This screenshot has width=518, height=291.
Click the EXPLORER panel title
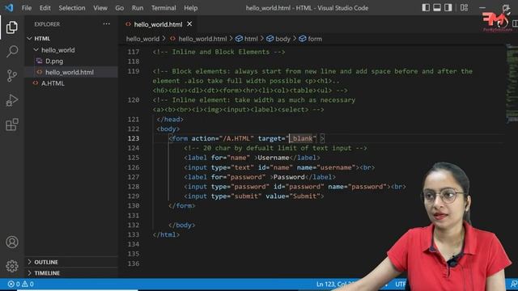click(x=47, y=24)
